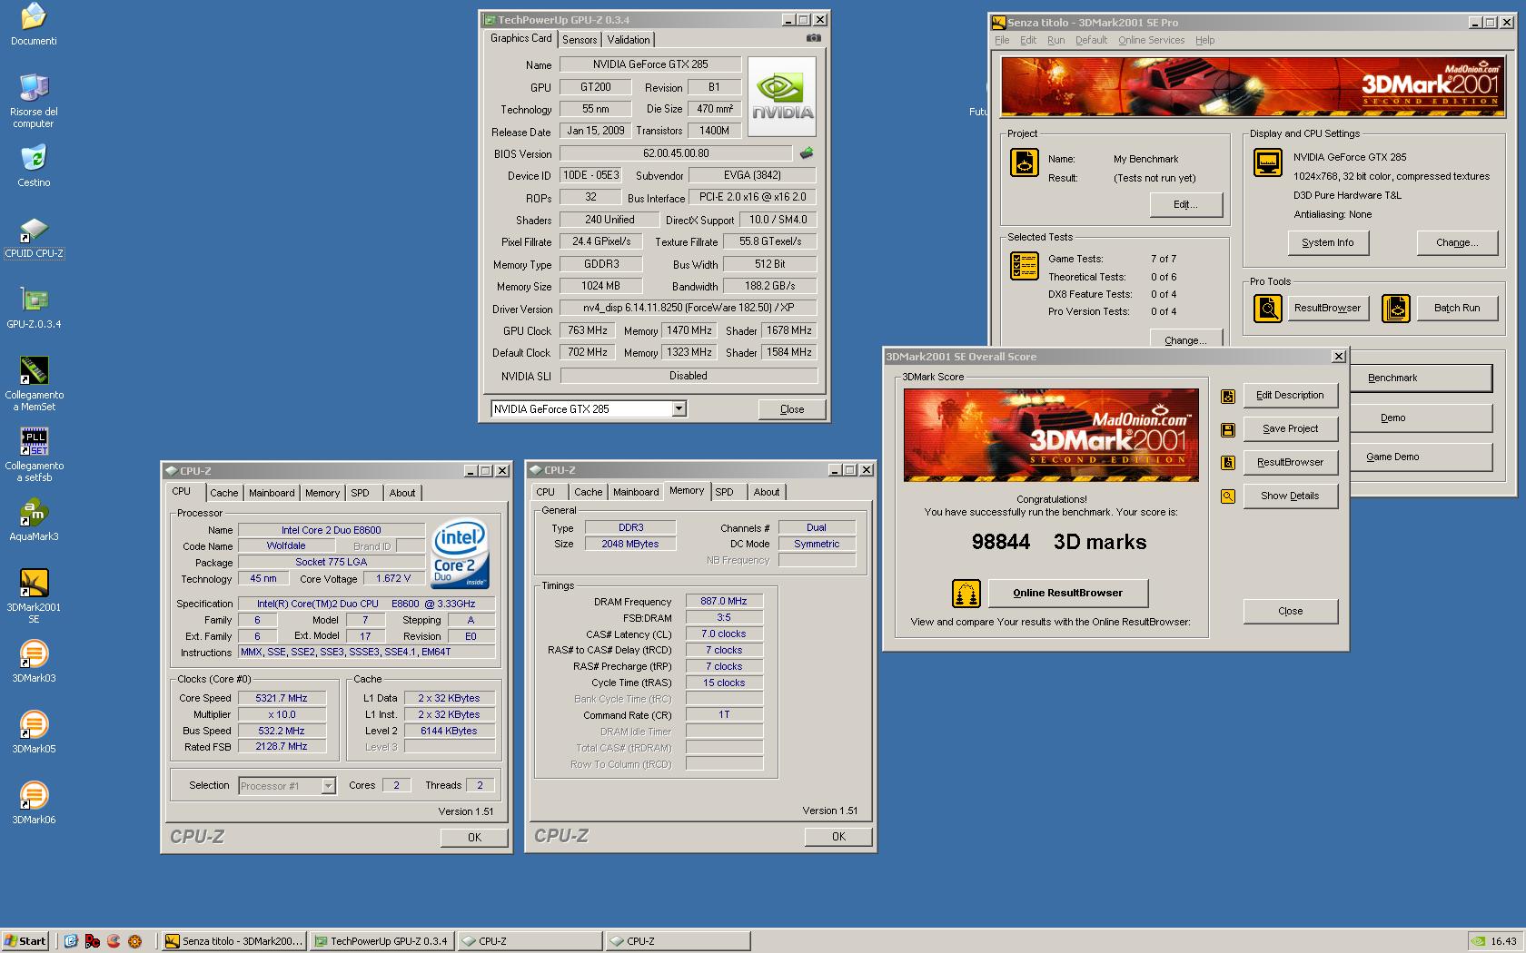Launch CPUID CPU-Z desktop shortcut
Image resolution: width=1526 pixels, height=953 pixels.
pyautogui.click(x=34, y=238)
